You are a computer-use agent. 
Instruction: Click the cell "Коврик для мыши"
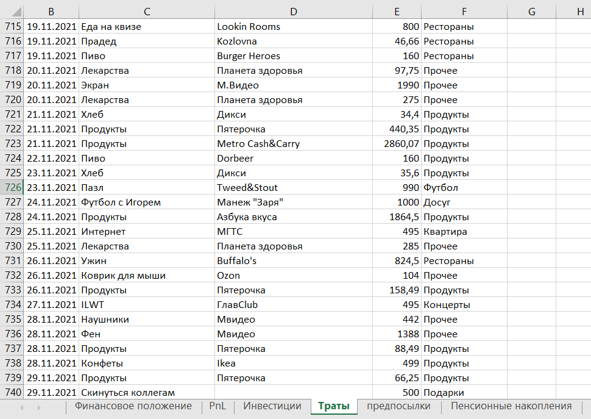147,275
